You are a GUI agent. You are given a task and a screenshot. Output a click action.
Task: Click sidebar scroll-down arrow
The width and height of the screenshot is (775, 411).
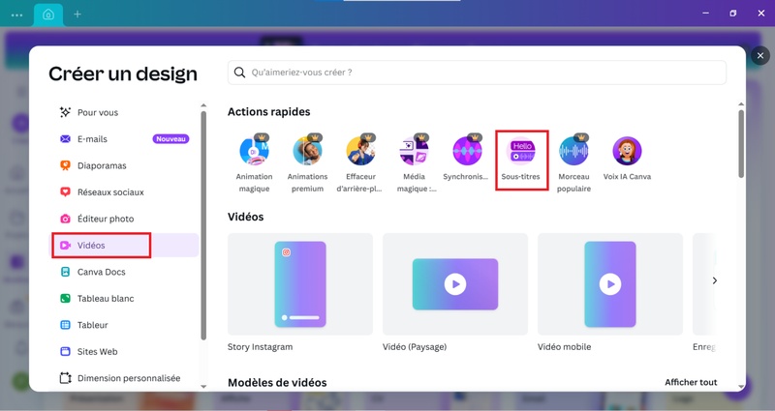203,387
